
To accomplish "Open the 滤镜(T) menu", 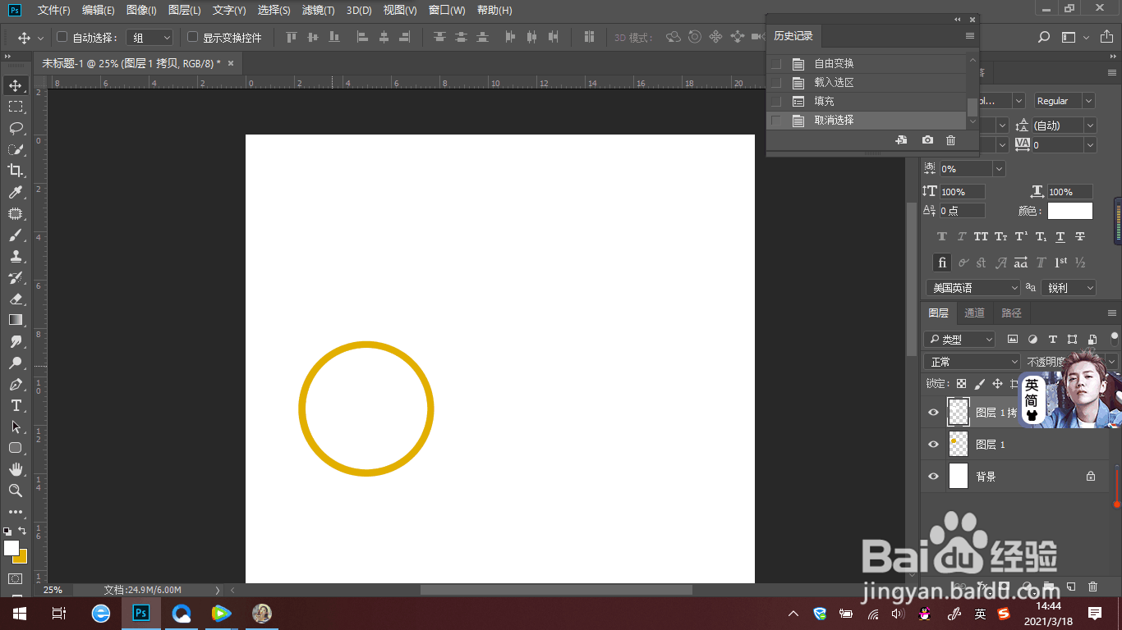I will 318,11.
